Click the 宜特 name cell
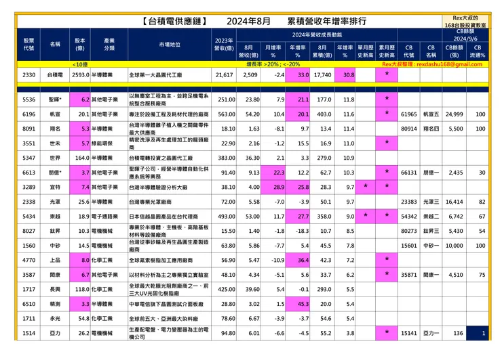Viewport: 502px width, 354px height. pyautogui.click(x=55, y=187)
